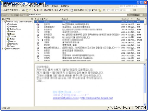
Task: Open the 보기(V) menu
Action: [x=24, y=6]
